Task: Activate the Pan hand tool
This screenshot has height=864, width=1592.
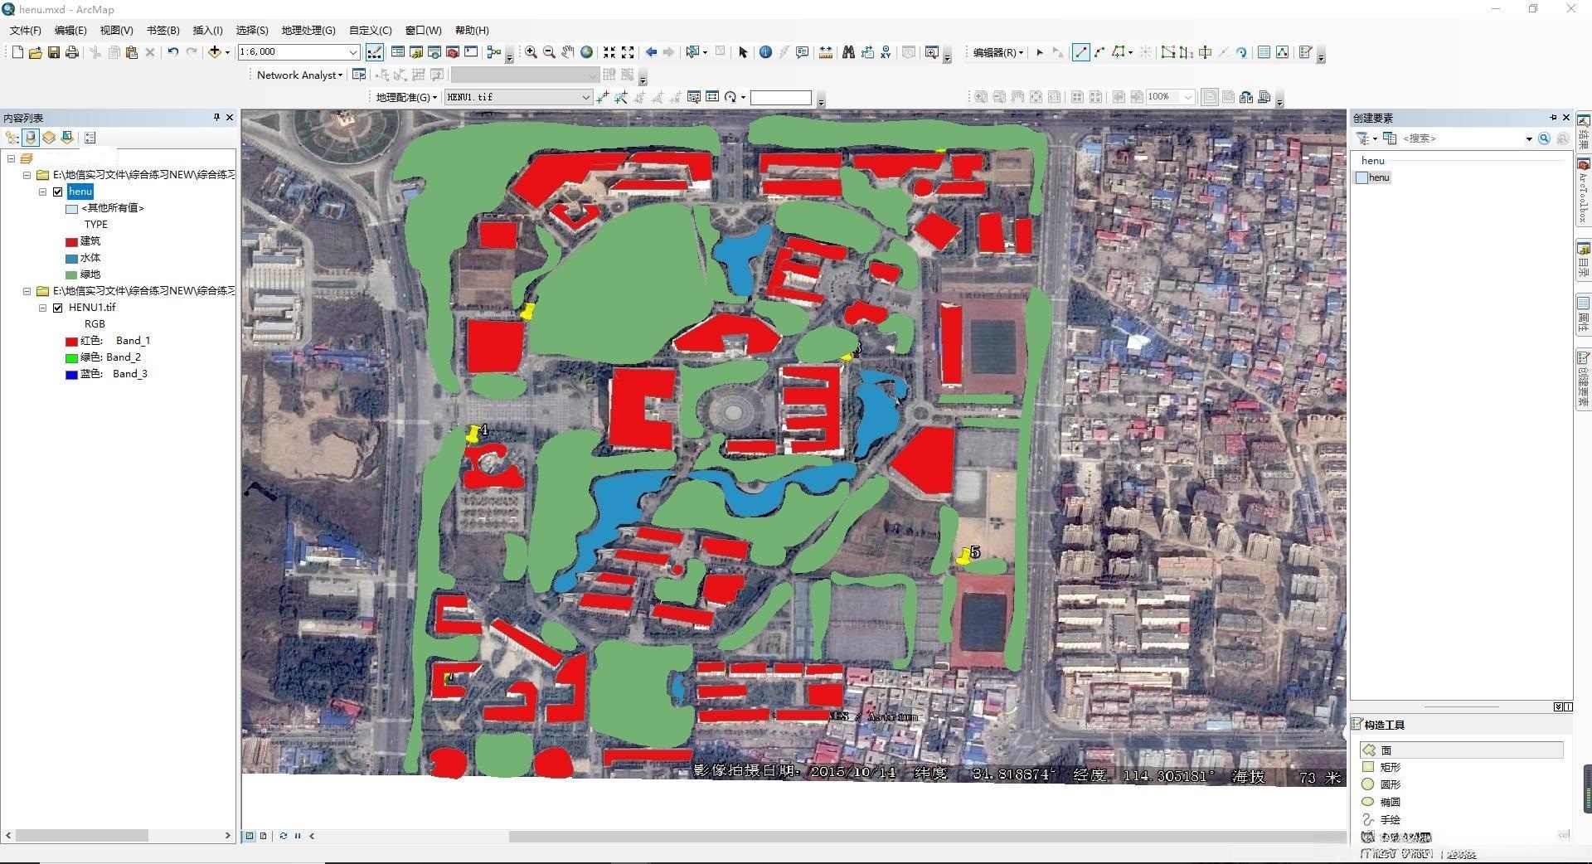Action: pos(567,52)
